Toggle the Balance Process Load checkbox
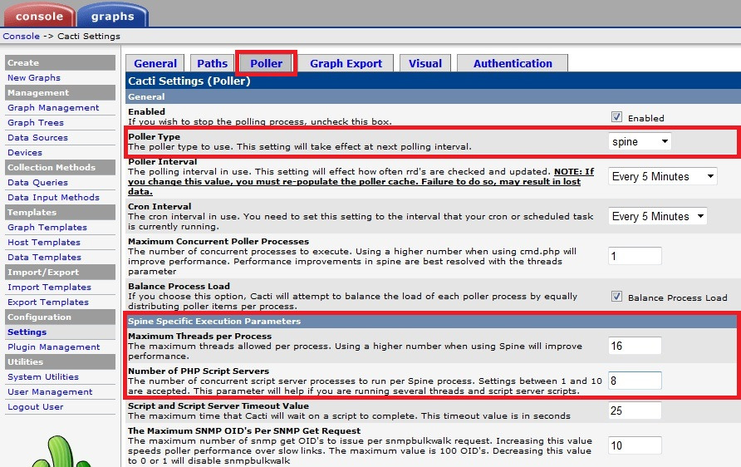The height and width of the screenshot is (467, 741). pyautogui.click(x=616, y=297)
